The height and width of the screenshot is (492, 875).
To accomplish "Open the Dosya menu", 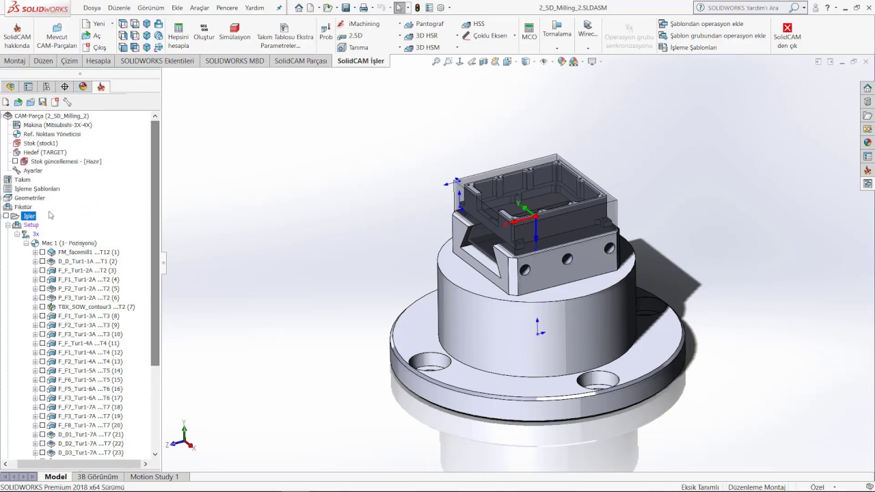I will pos(92,8).
